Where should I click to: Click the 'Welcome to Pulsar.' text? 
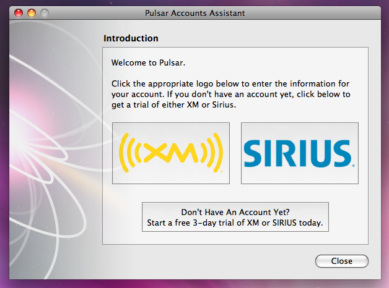pyautogui.click(x=148, y=62)
